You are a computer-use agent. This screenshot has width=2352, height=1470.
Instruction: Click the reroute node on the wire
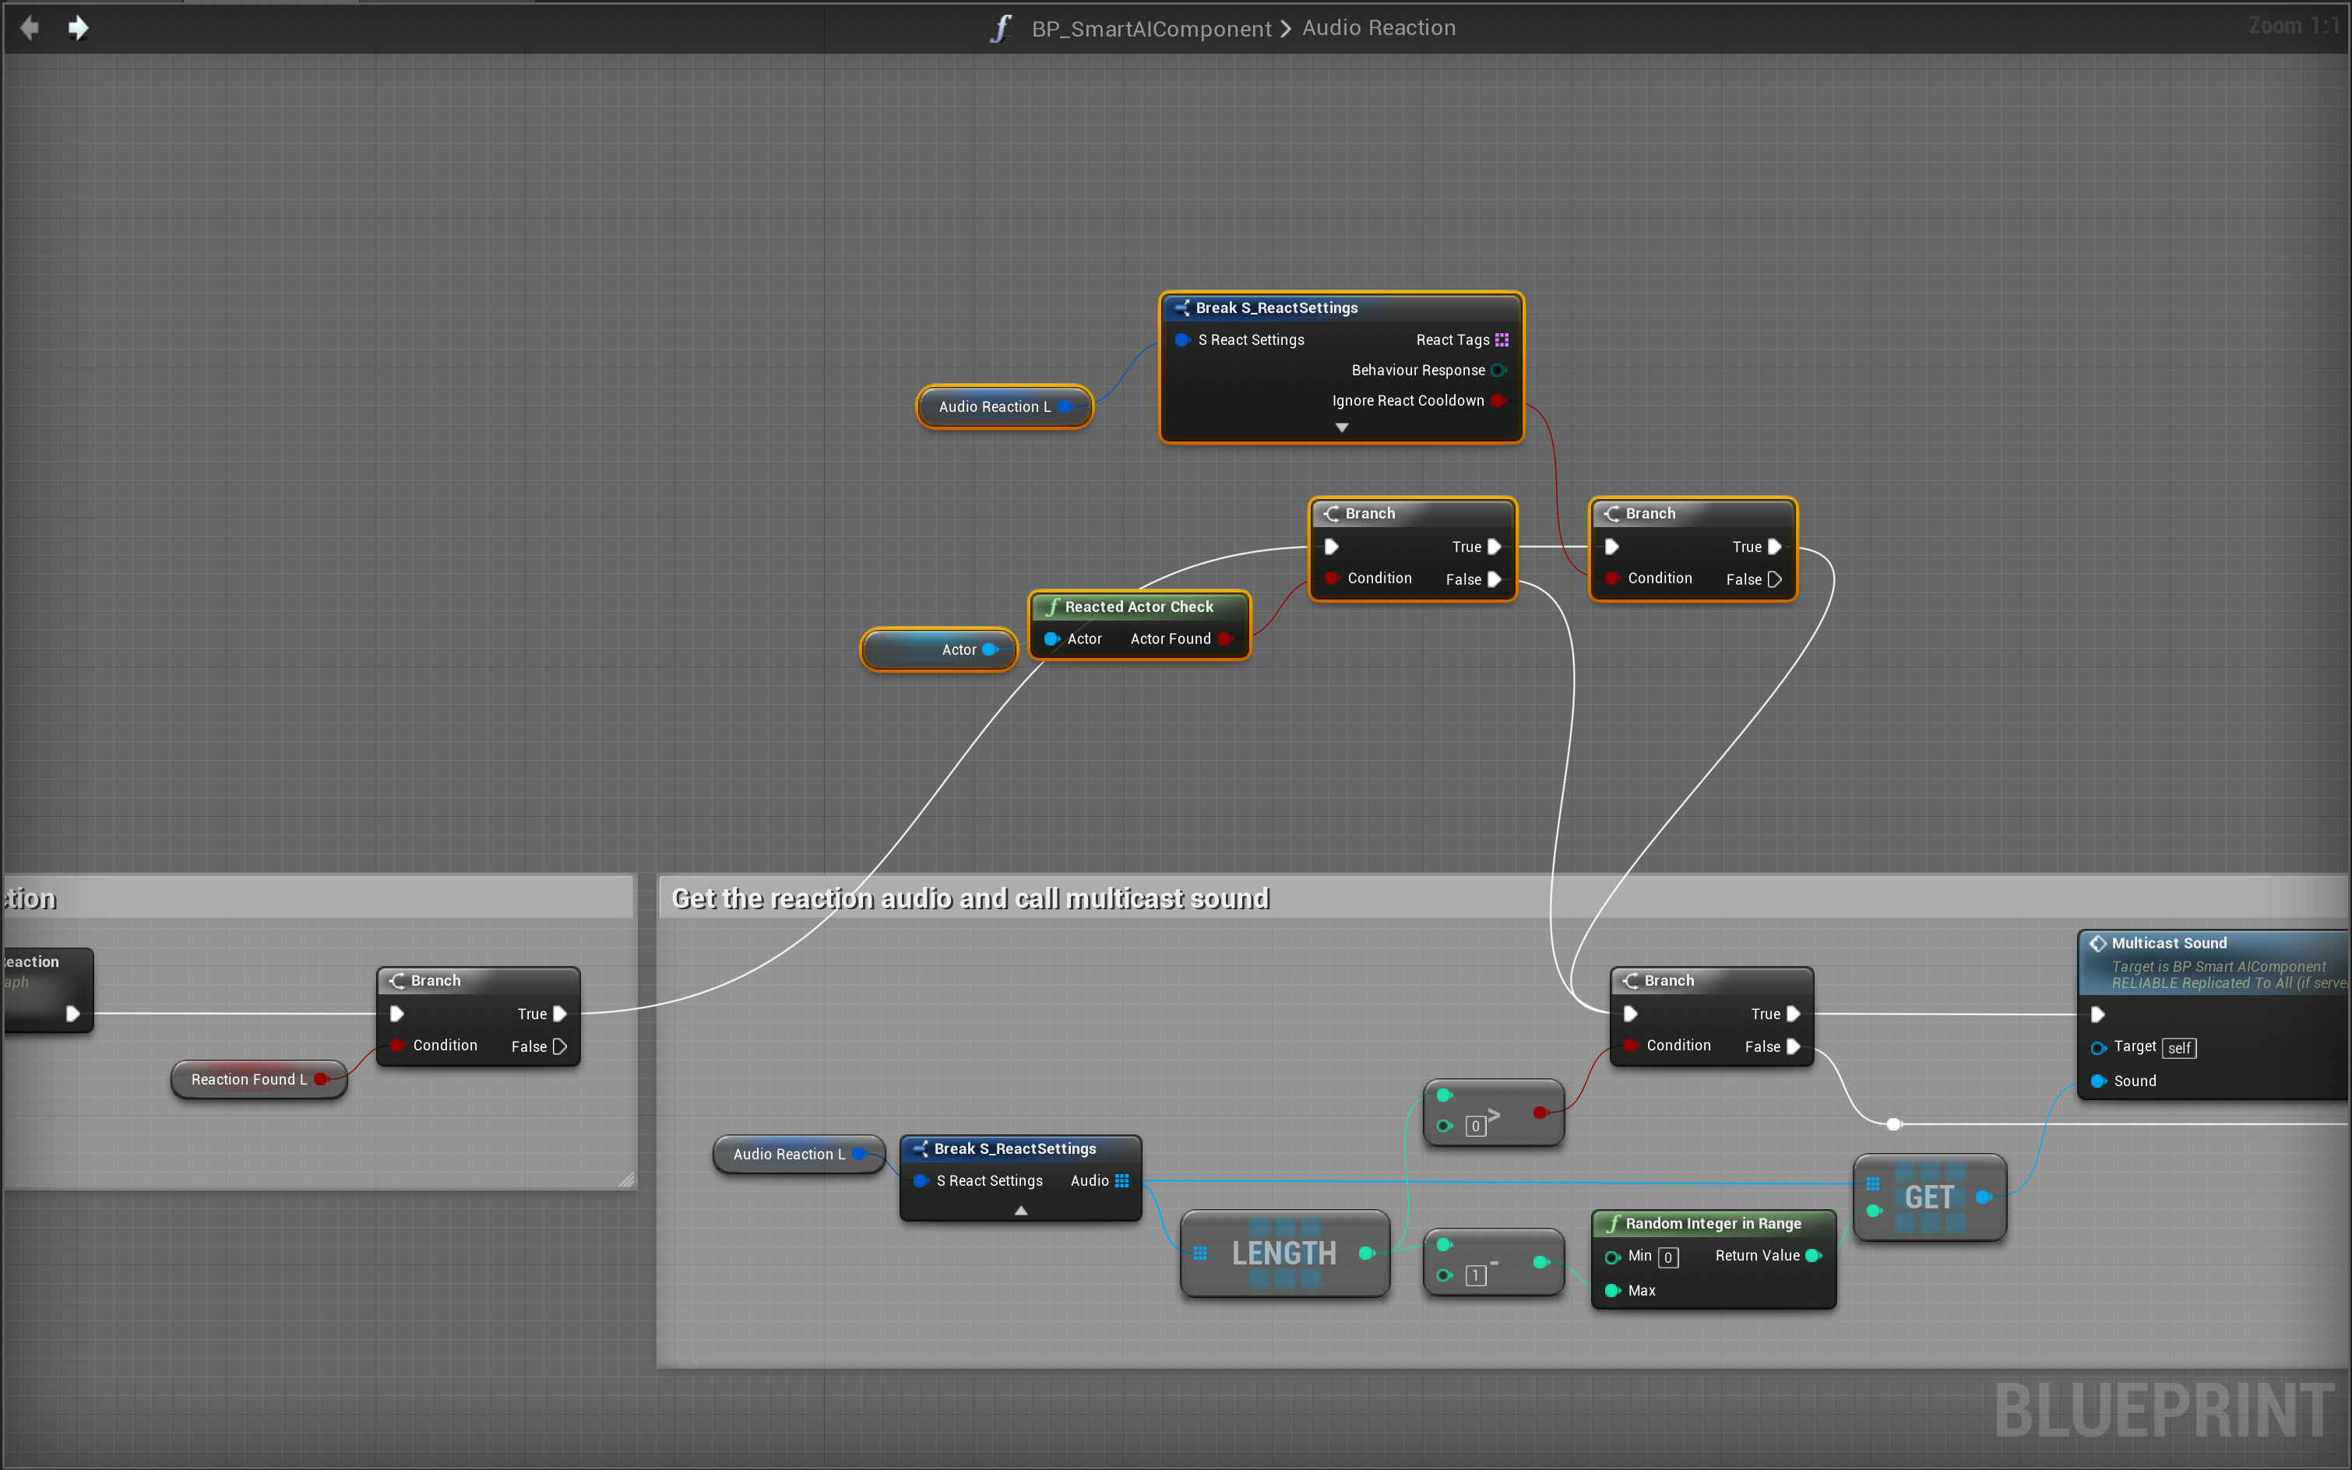click(x=1893, y=1125)
